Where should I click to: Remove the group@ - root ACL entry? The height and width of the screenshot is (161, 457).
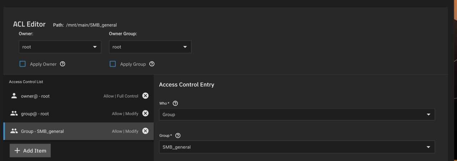click(145, 113)
